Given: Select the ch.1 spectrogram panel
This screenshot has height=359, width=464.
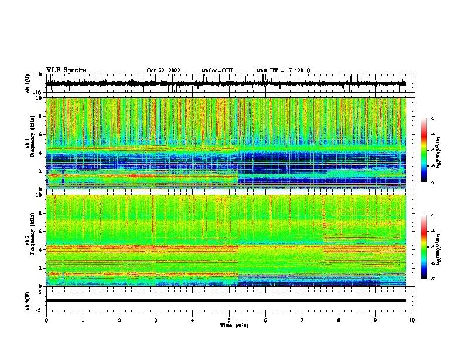Looking at the screenshot, I should (x=226, y=143).
